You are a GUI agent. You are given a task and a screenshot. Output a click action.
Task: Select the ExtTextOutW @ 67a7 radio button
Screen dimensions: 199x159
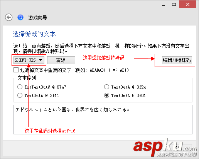pos(20,87)
